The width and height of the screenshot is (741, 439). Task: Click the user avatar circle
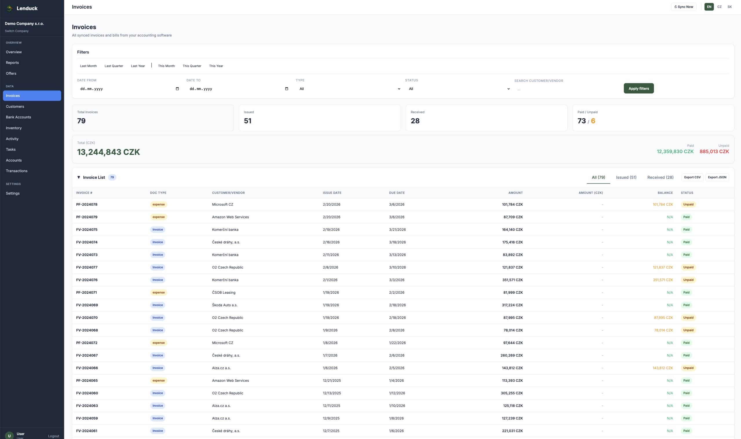(9, 436)
